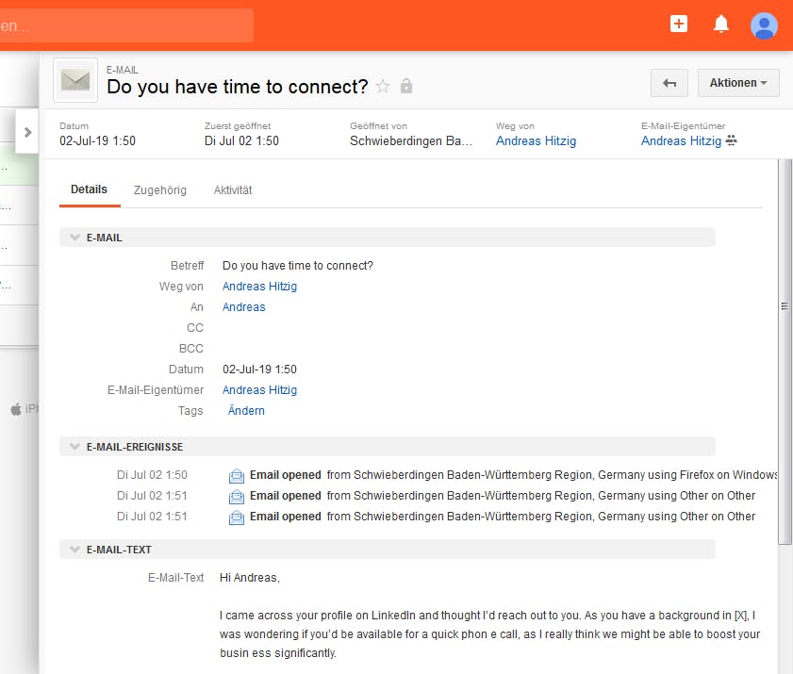The width and height of the screenshot is (793, 674).
Task: Open the Aktivität tab
Action: click(x=233, y=189)
